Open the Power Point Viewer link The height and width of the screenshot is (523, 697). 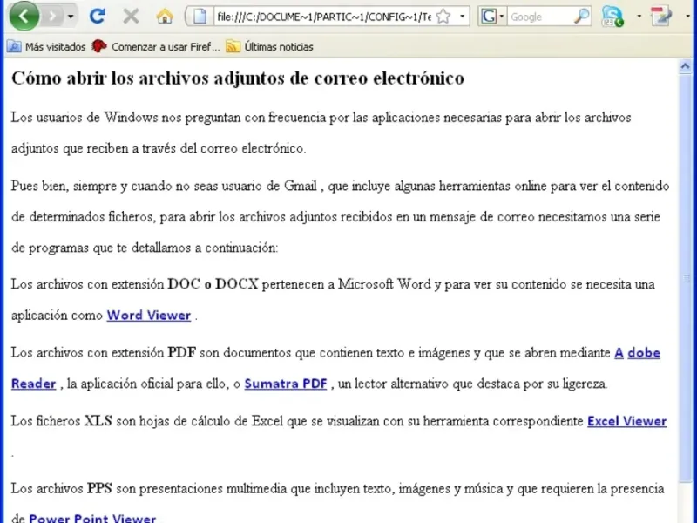[92, 518]
